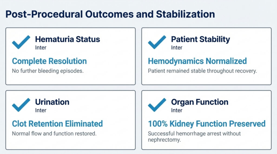Click the Organ Function heading
The height and width of the screenshot is (154, 277).
200,102
